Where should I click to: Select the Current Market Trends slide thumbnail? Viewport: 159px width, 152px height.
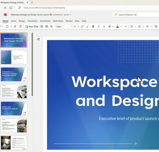point(14,126)
